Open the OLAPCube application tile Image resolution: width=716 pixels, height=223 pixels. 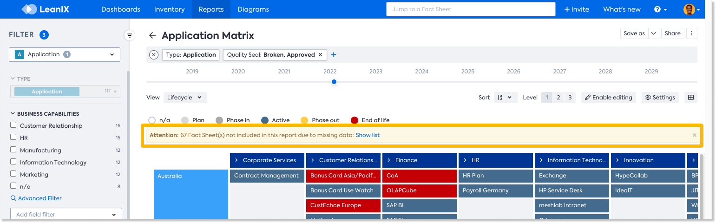420,190
